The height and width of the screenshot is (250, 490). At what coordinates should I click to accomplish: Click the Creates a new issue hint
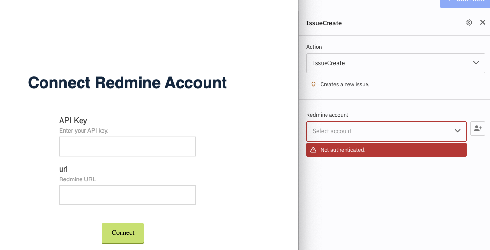click(x=345, y=84)
